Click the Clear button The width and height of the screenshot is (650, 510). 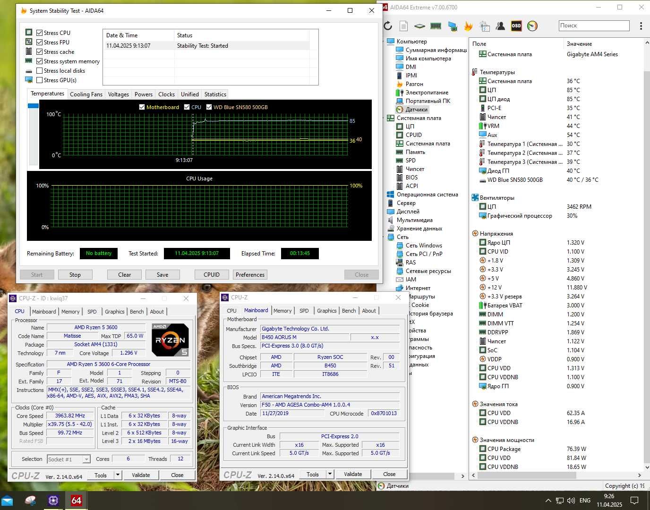125,275
